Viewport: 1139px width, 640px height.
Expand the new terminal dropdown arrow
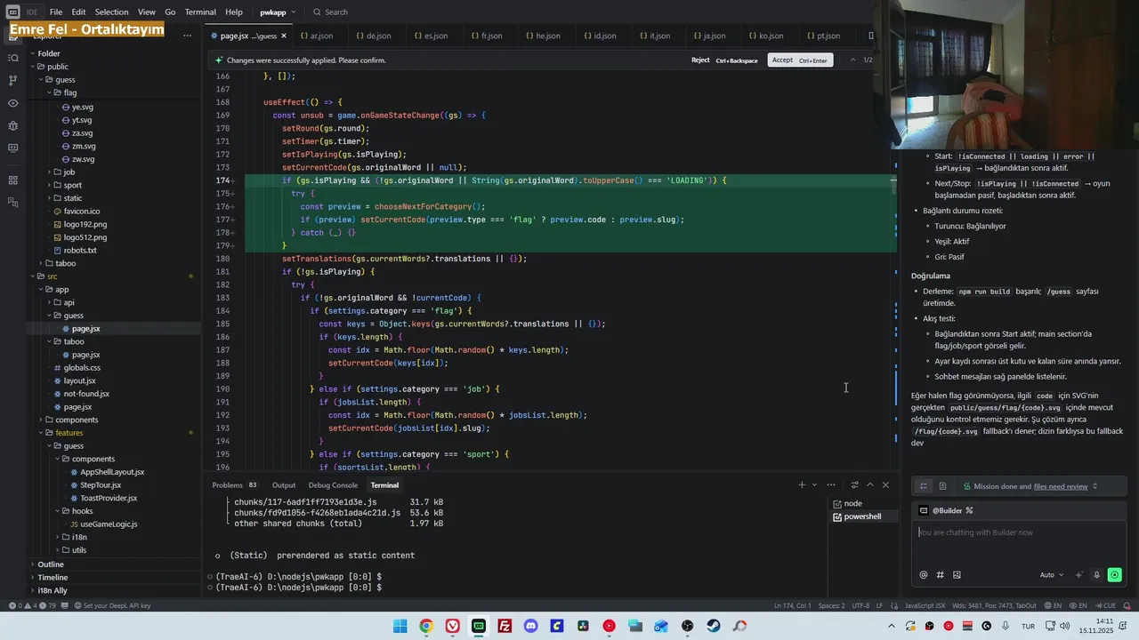click(x=814, y=485)
